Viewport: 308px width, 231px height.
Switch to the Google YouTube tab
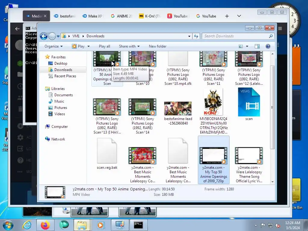[207, 16]
